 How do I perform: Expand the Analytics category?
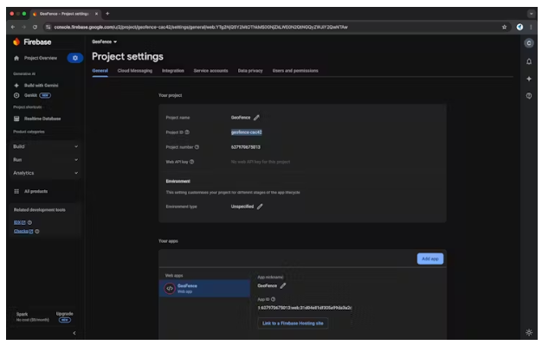(x=45, y=173)
